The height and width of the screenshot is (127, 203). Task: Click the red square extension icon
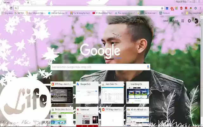click(186, 8)
